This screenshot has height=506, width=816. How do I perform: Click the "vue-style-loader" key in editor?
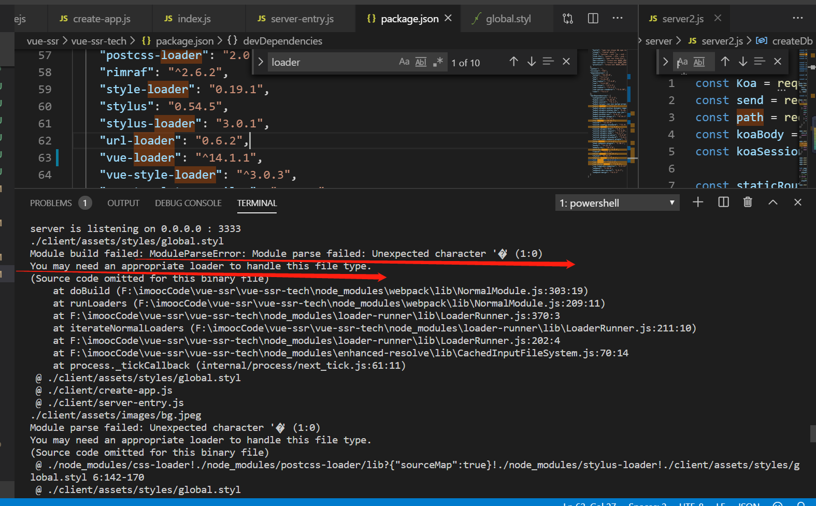click(161, 175)
